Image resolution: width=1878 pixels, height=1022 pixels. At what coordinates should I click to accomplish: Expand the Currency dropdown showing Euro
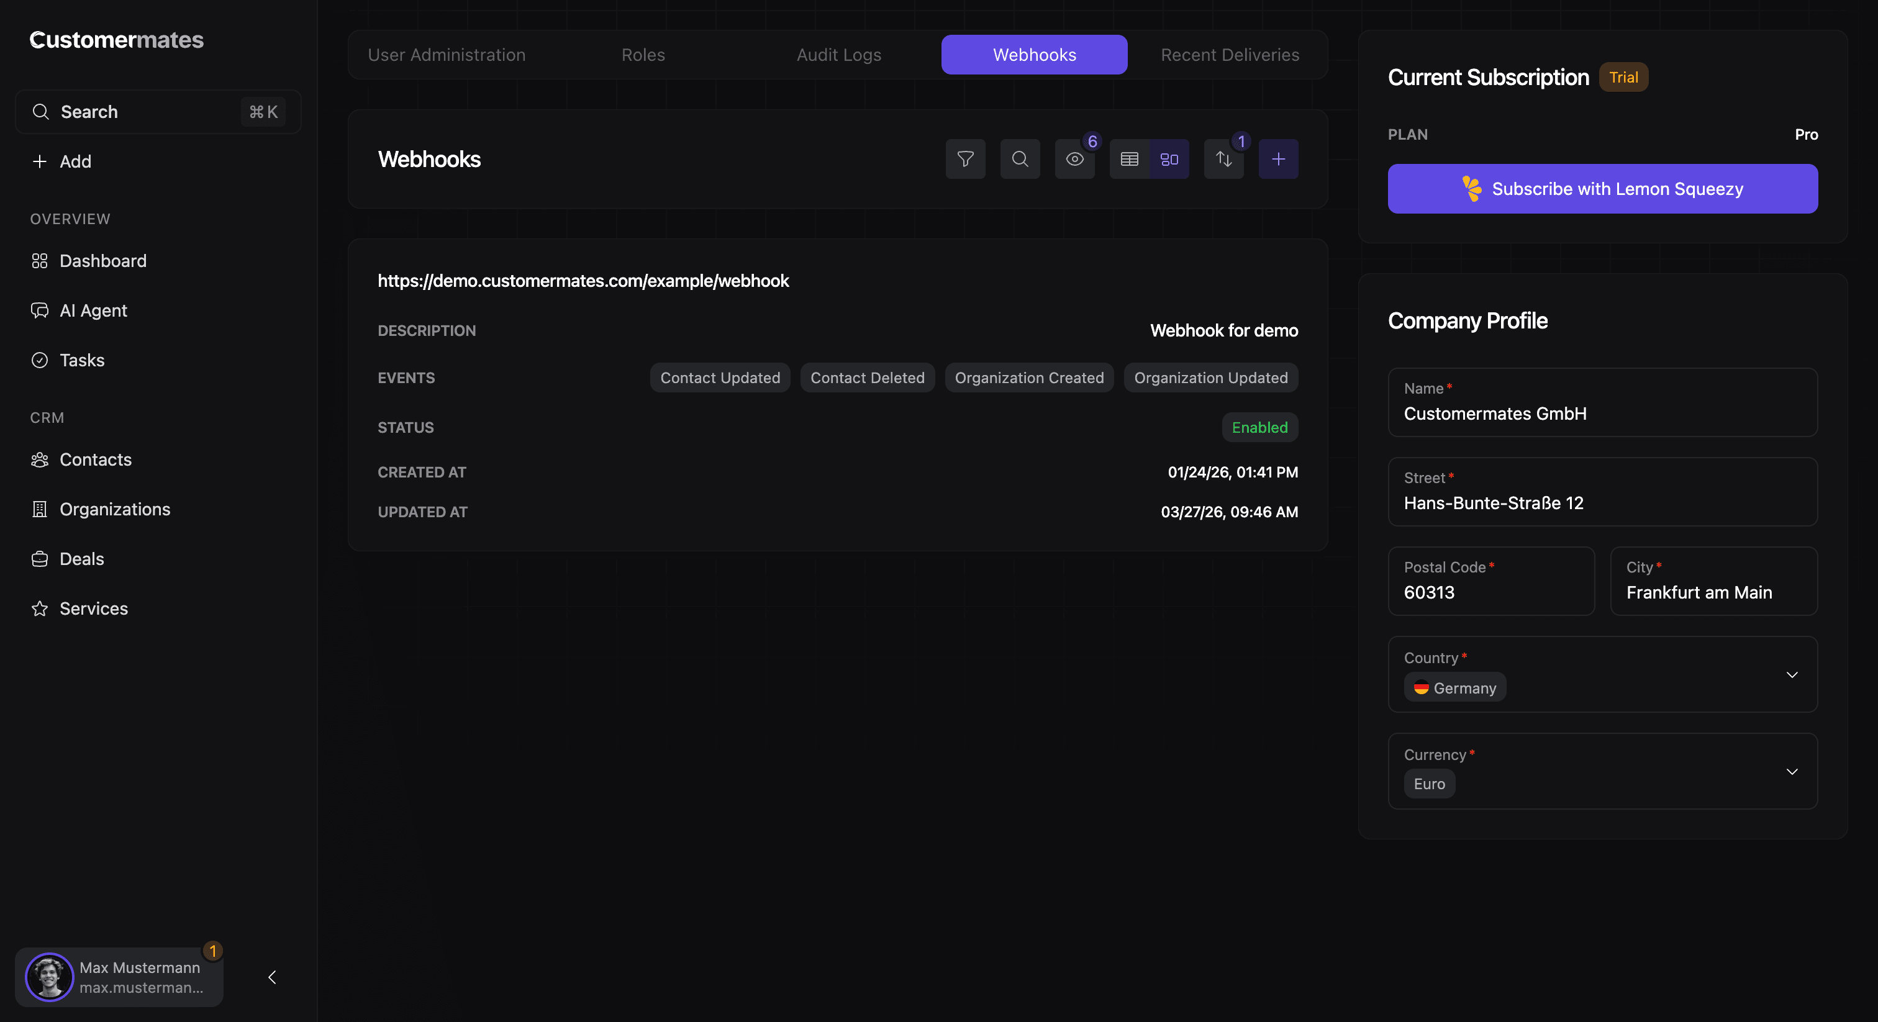1793,771
